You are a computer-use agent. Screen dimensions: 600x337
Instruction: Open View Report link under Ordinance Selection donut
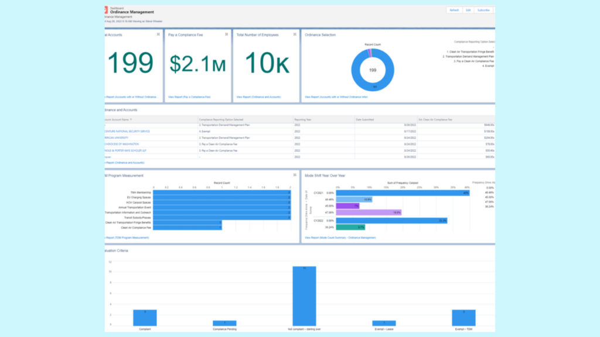pos(337,97)
